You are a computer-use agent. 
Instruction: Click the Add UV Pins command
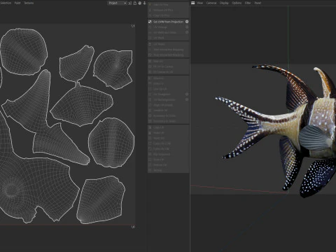(x=168, y=5)
